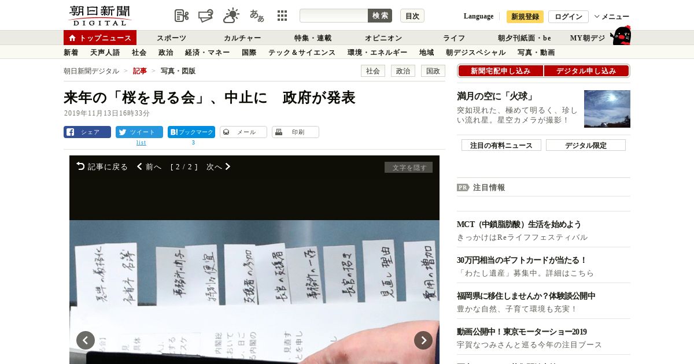694x364 pixels.
Task: Add a Hatena ブックマーク
Action: coord(191,132)
